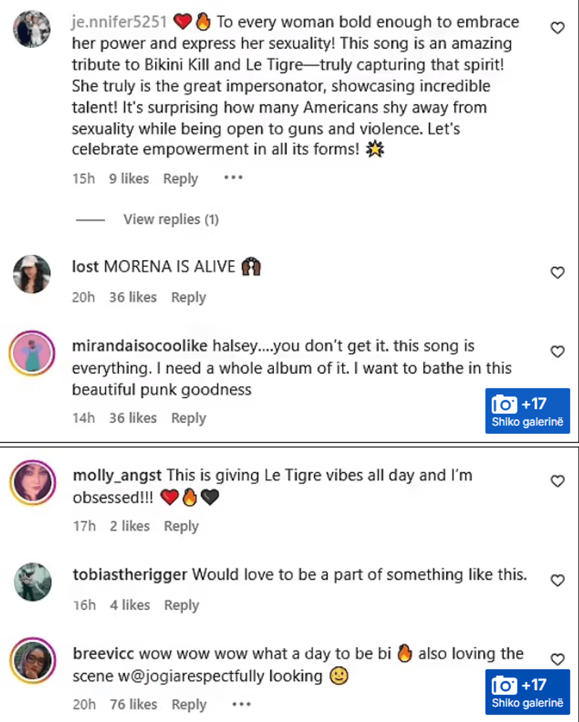The height and width of the screenshot is (722, 579).
Task: Open tobiastherigger's profile avatar
Action: coord(31,582)
